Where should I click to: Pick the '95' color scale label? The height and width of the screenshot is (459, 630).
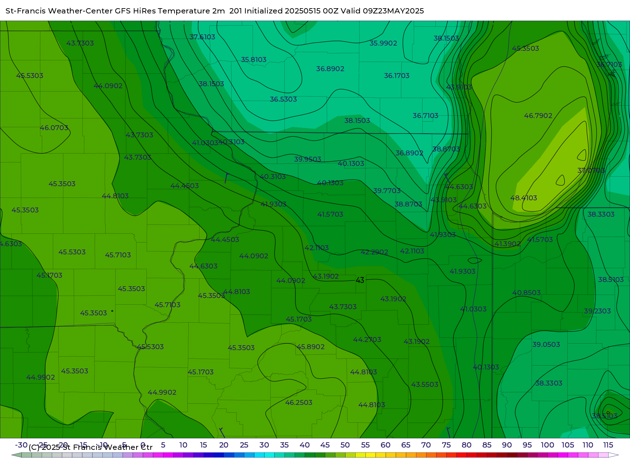coord(527,445)
